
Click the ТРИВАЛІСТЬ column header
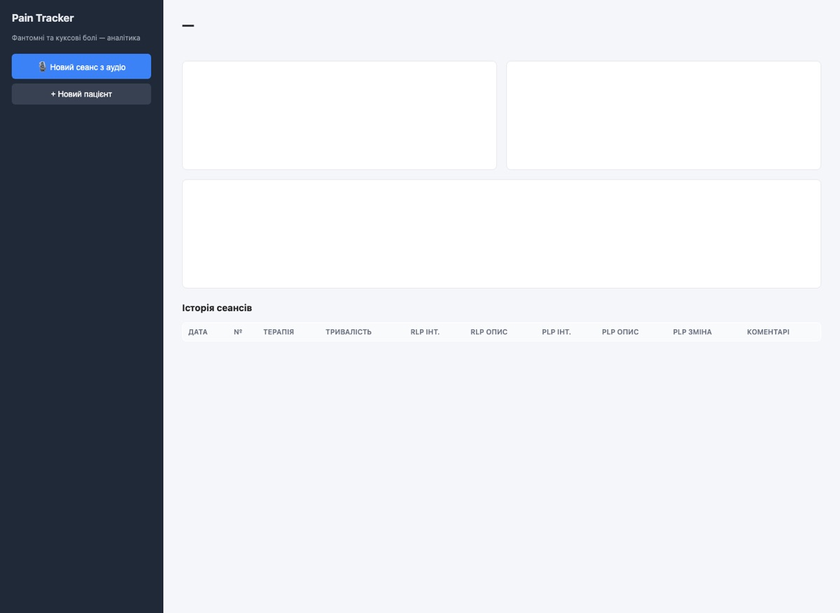pyautogui.click(x=349, y=332)
